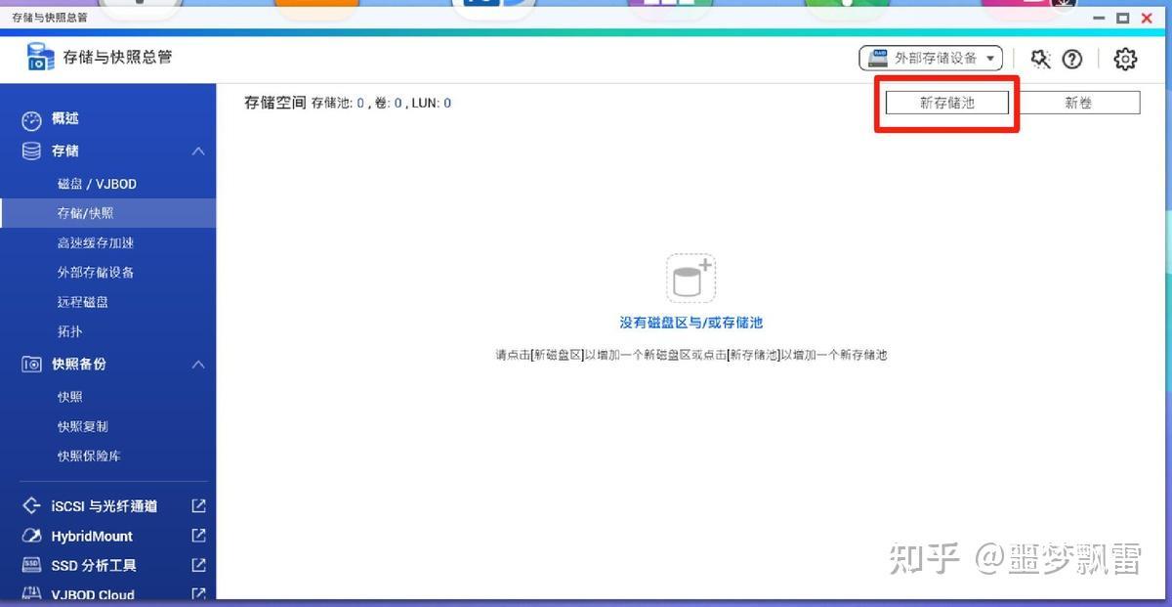Click the LUN count value
Image resolution: width=1172 pixels, height=607 pixels.
coord(447,103)
